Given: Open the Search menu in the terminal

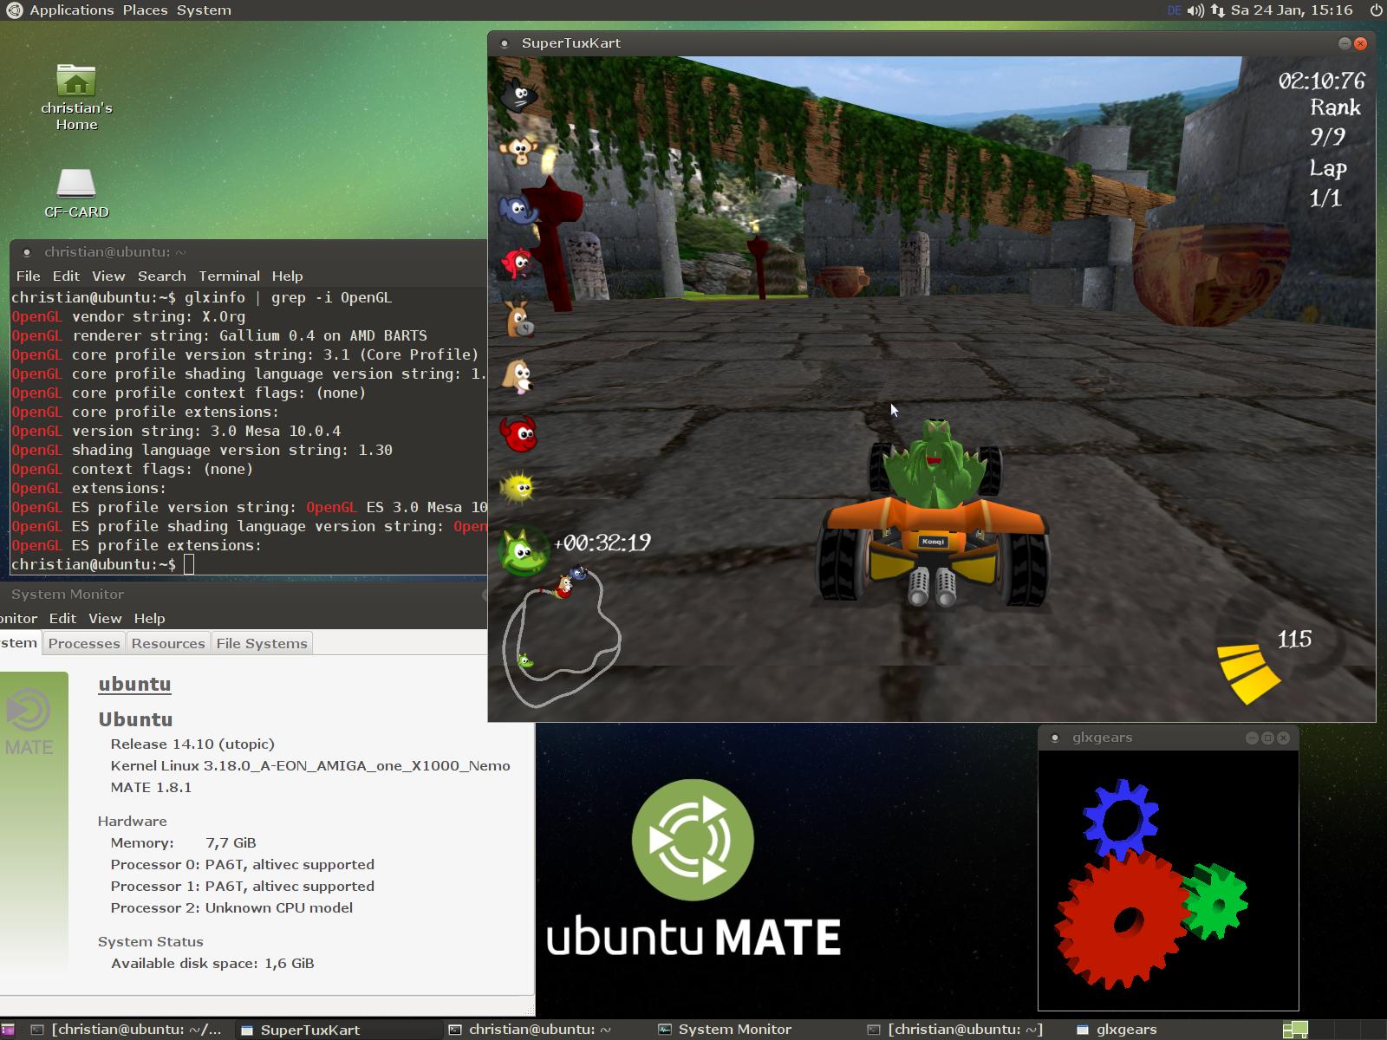Looking at the screenshot, I should click(161, 276).
